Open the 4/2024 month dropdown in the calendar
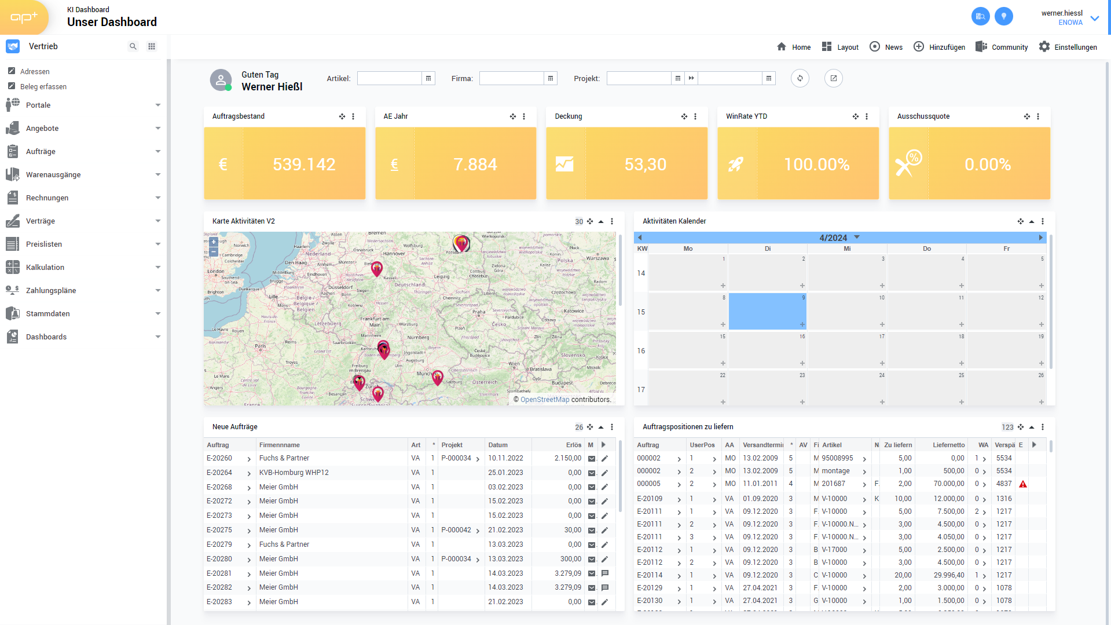The width and height of the screenshot is (1111, 625). point(857,237)
